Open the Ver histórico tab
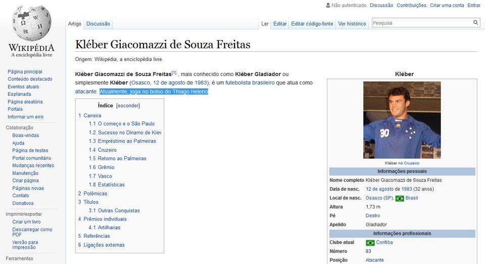Screen dimensions: 485x264 coord(352,24)
